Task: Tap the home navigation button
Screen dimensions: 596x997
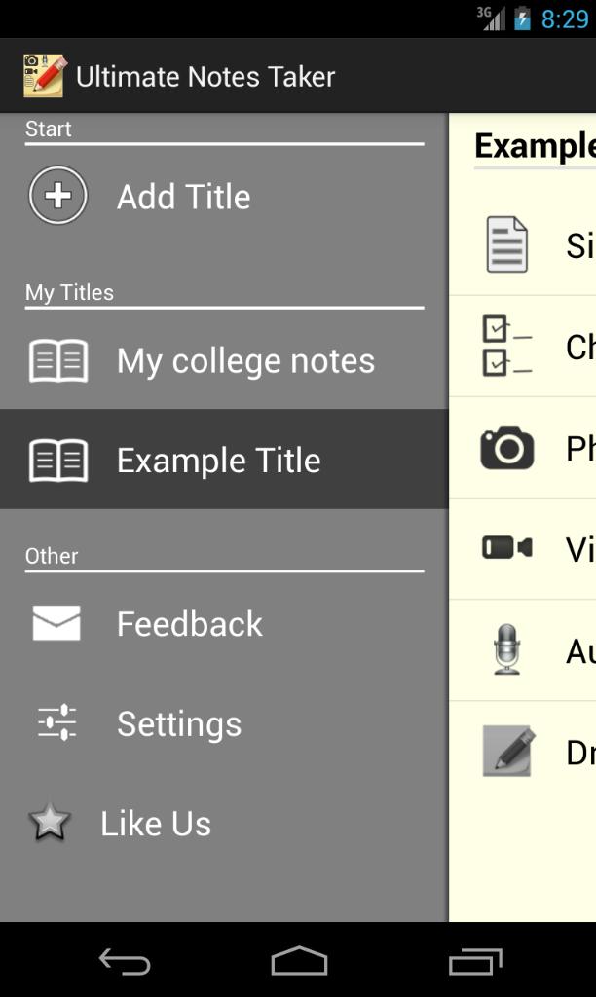Action: [298, 960]
